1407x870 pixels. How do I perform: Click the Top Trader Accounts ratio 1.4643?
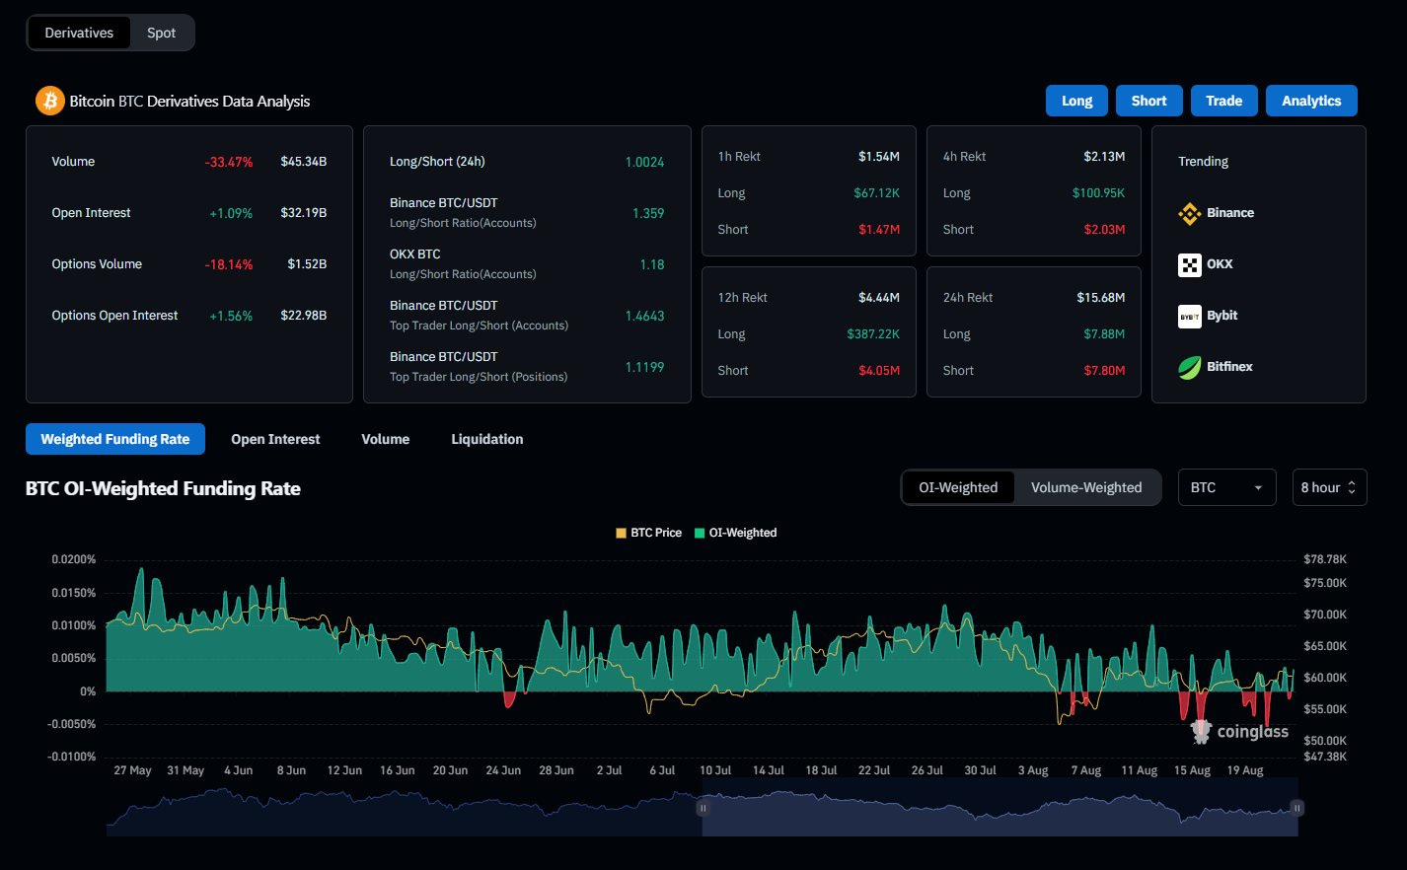click(x=644, y=316)
